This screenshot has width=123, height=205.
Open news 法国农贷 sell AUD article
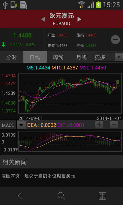38,176
